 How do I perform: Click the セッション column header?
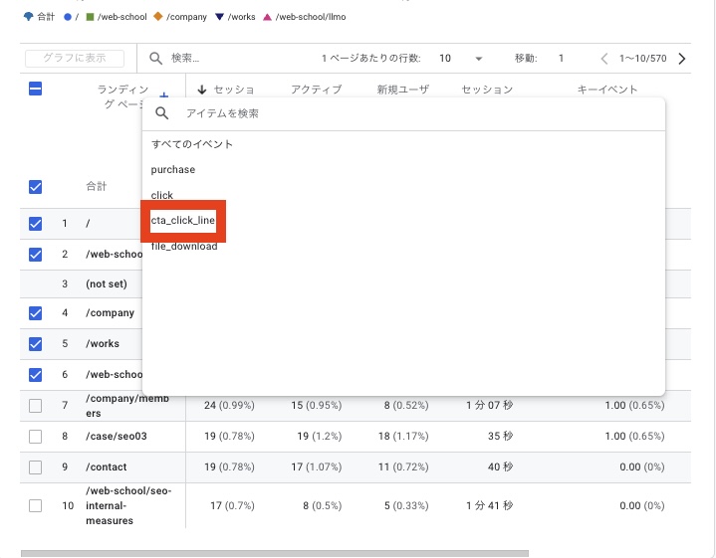point(487,90)
